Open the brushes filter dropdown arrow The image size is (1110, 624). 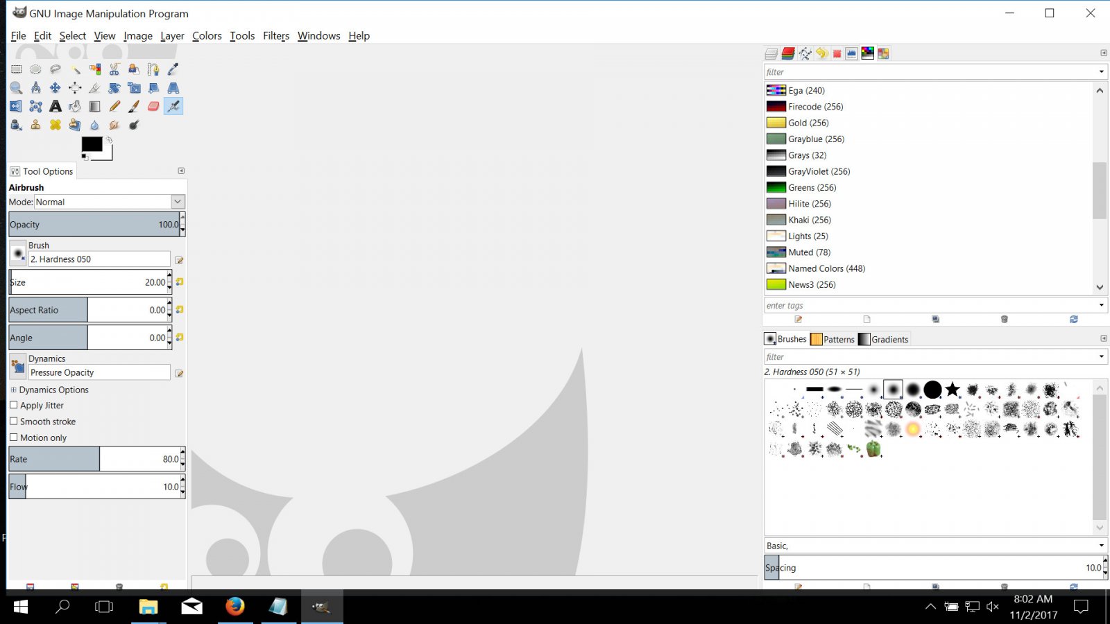coord(1101,357)
